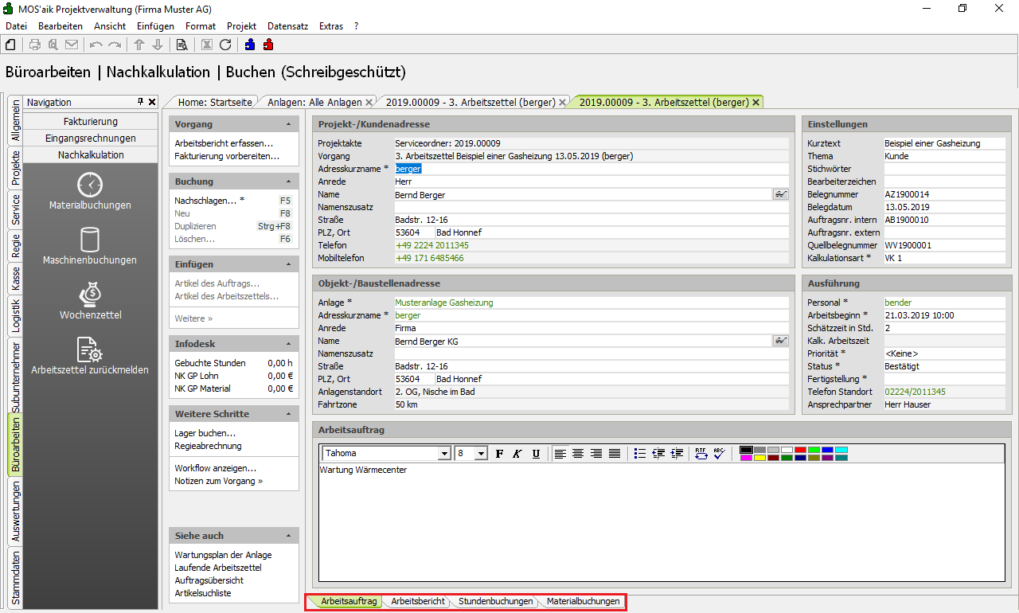1019x613 pixels.
Task: Switch to the Stundenbuchungen tab
Action: 495,602
